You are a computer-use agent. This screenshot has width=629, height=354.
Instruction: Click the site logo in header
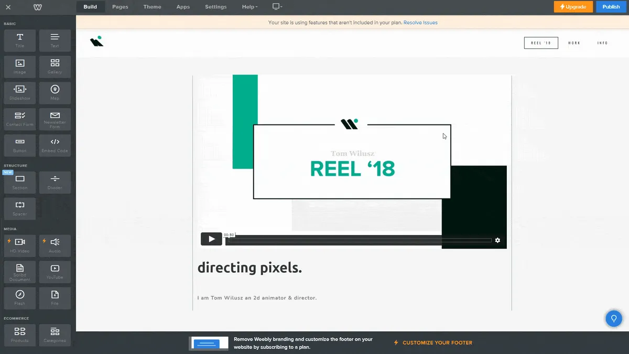(x=96, y=42)
